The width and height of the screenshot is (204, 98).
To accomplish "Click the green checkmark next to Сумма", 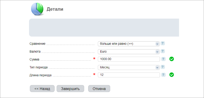I will [172, 59].
